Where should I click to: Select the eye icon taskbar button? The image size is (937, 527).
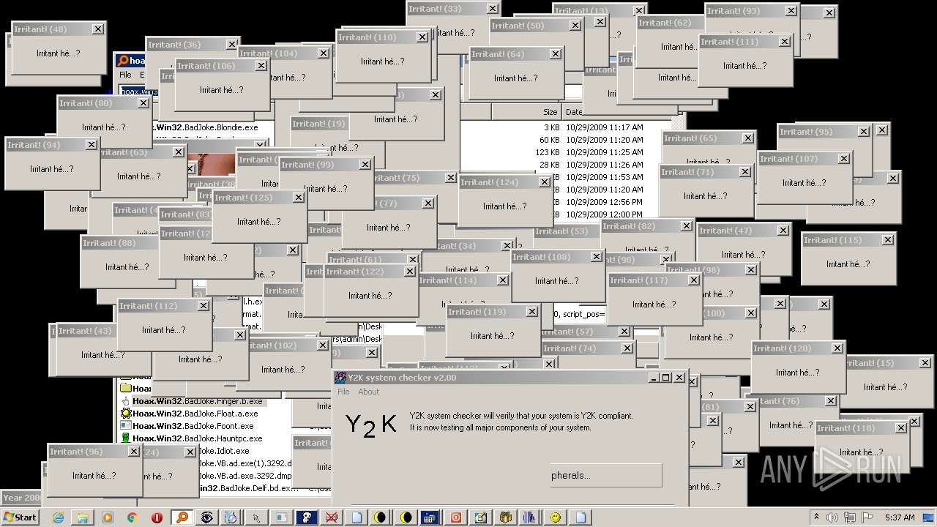pos(206,517)
